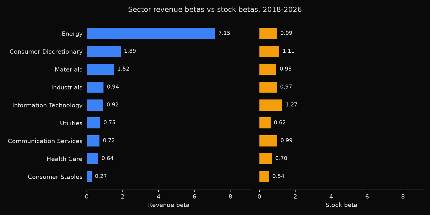The height and width of the screenshot is (215, 430).
Task: Click the 1.27 stock beta value
Action: [291, 105]
